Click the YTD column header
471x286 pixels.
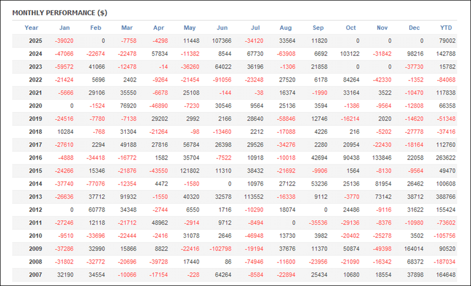(446, 28)
